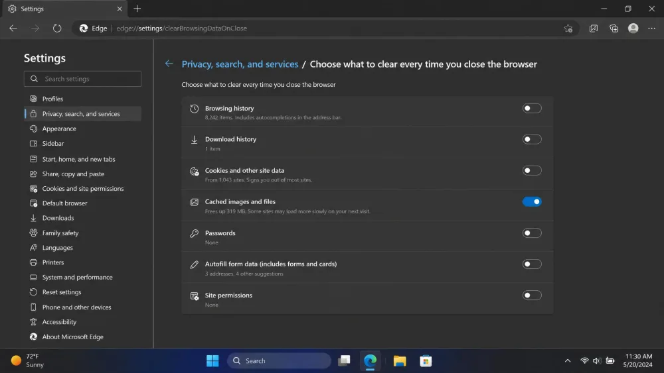664x373 pixels.
Task: Click the Search settings field
Action: click(x=82, y=79)
